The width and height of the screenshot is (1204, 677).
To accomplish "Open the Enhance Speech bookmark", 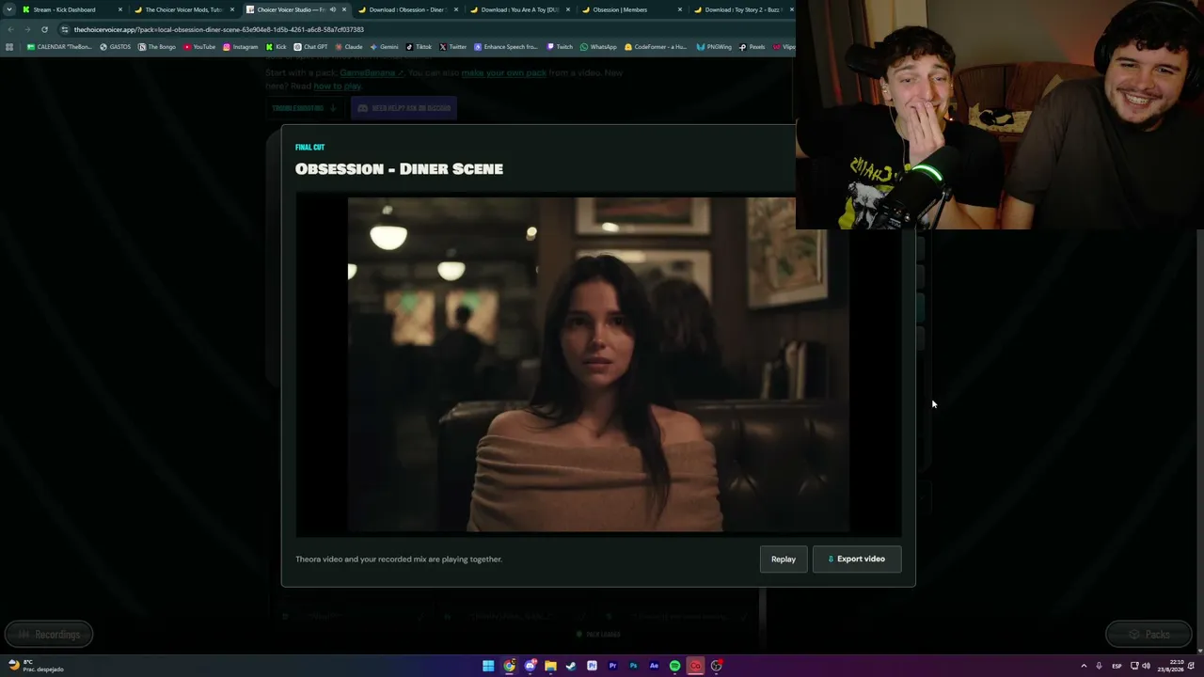I will coord(506,47).
